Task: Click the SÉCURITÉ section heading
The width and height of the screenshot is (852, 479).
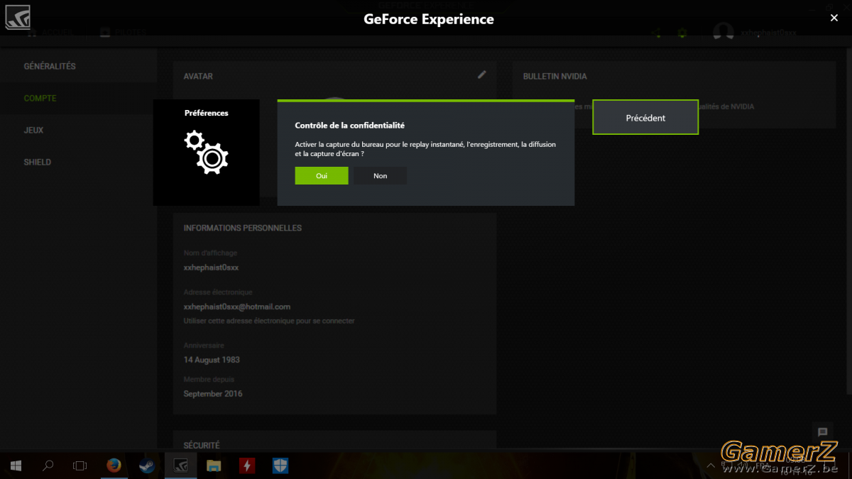Action: 202,445
